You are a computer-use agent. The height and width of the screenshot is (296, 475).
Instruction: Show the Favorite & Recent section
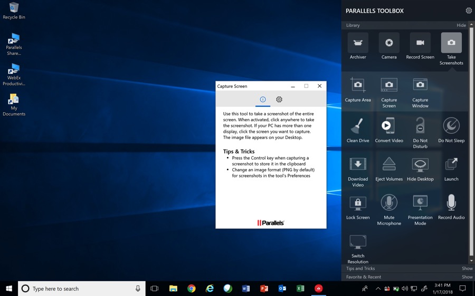[467, 277]
